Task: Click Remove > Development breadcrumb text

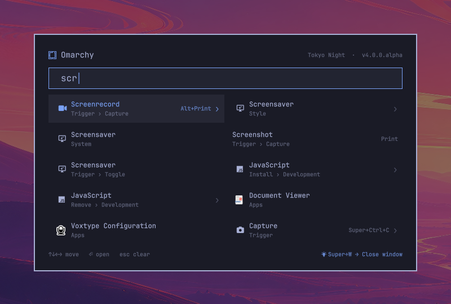Action: point(105,205)
